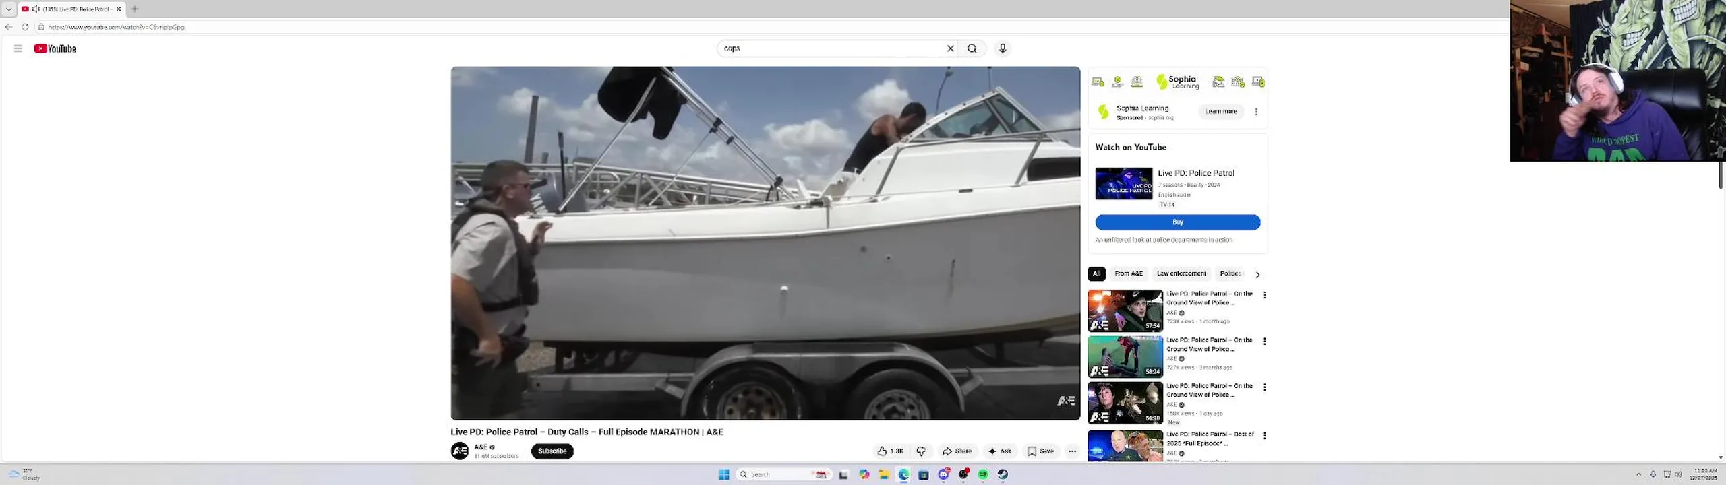This screenshot has width=1726, height=485.
Task: Open the Windows Start menu
Action: click(x=724, y=474)
